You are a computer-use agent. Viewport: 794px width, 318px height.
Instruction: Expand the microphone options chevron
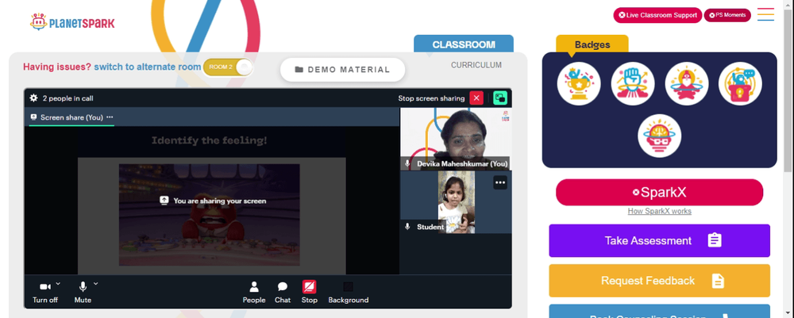(x=96, y=284)
